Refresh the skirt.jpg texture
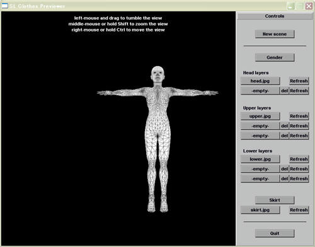The height and width of the screenshot is (247, 315). click(299, 210)
